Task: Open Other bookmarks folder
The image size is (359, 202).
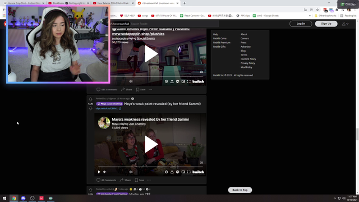Action: tap(325, 16)
